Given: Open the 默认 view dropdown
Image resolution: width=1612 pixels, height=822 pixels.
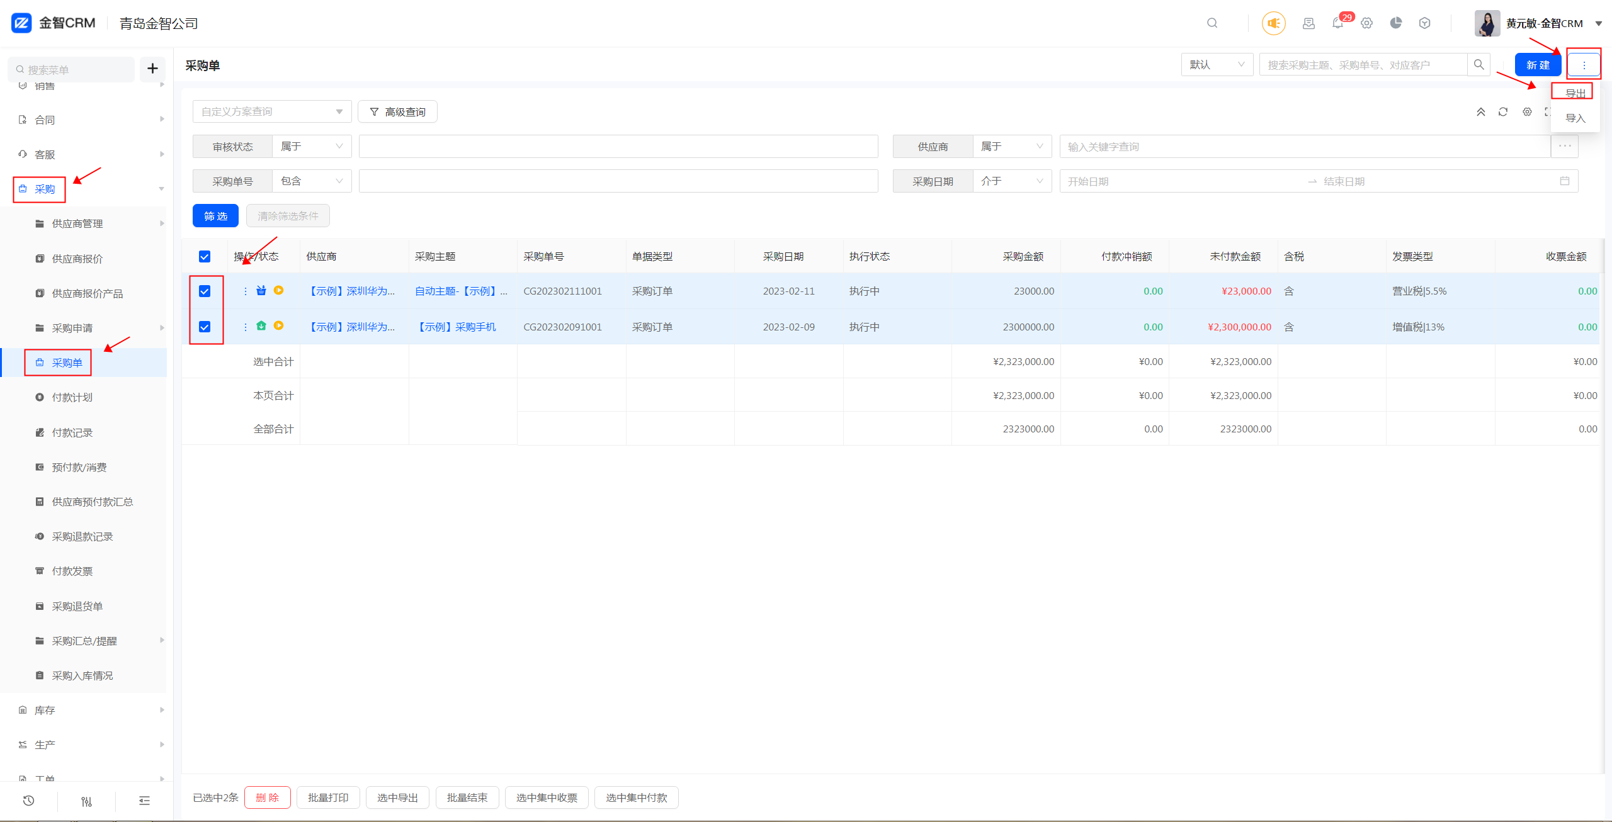Looking at the screenshot, I should [x=1217, y=65].
